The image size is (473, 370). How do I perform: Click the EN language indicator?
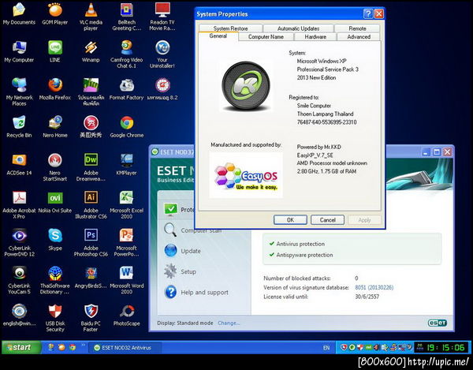pyautogui.click(x=326, y=348)
